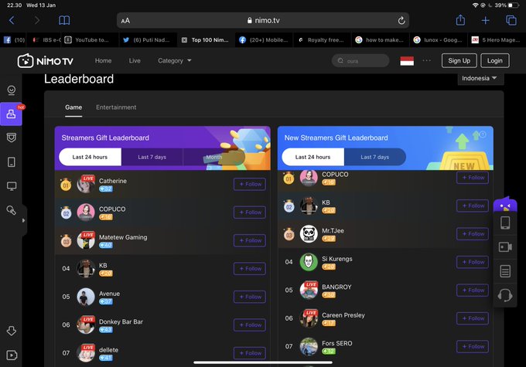The height and width of the screenshot is (367, 526).
Task: Open KB name in Streamers Gift list
Action: click(x=103, y=266)
